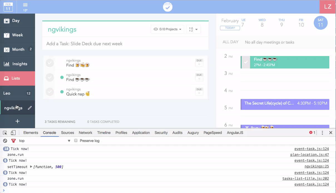The width and height of the screenshot is (336, 193).
Task: Select Saturday 11 in the calendar header
Action: tap(320, 23)
